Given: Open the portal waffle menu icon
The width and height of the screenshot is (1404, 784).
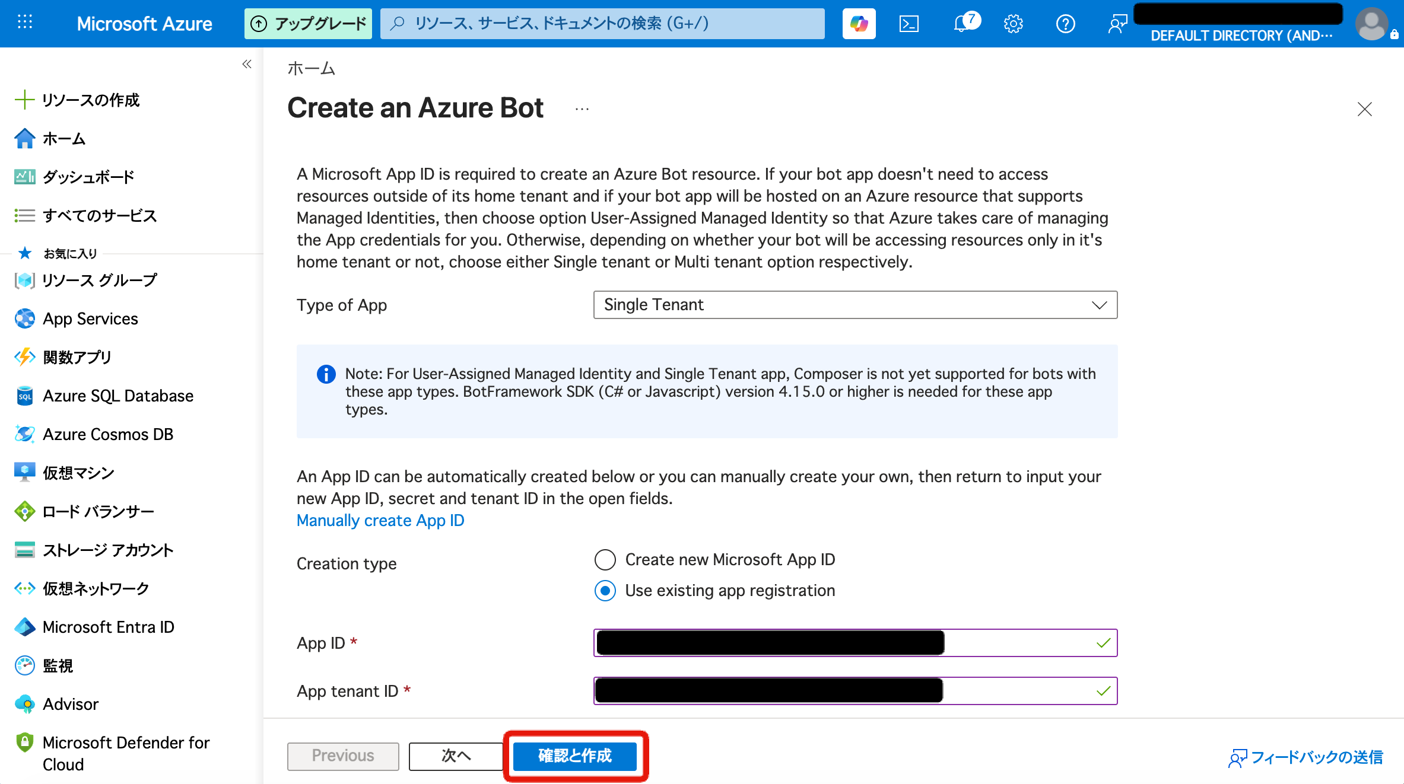Looking at the screenshot, I should tap(25, 23).
